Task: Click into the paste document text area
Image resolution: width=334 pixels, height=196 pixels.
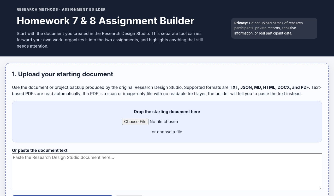Action: (167, 172)
